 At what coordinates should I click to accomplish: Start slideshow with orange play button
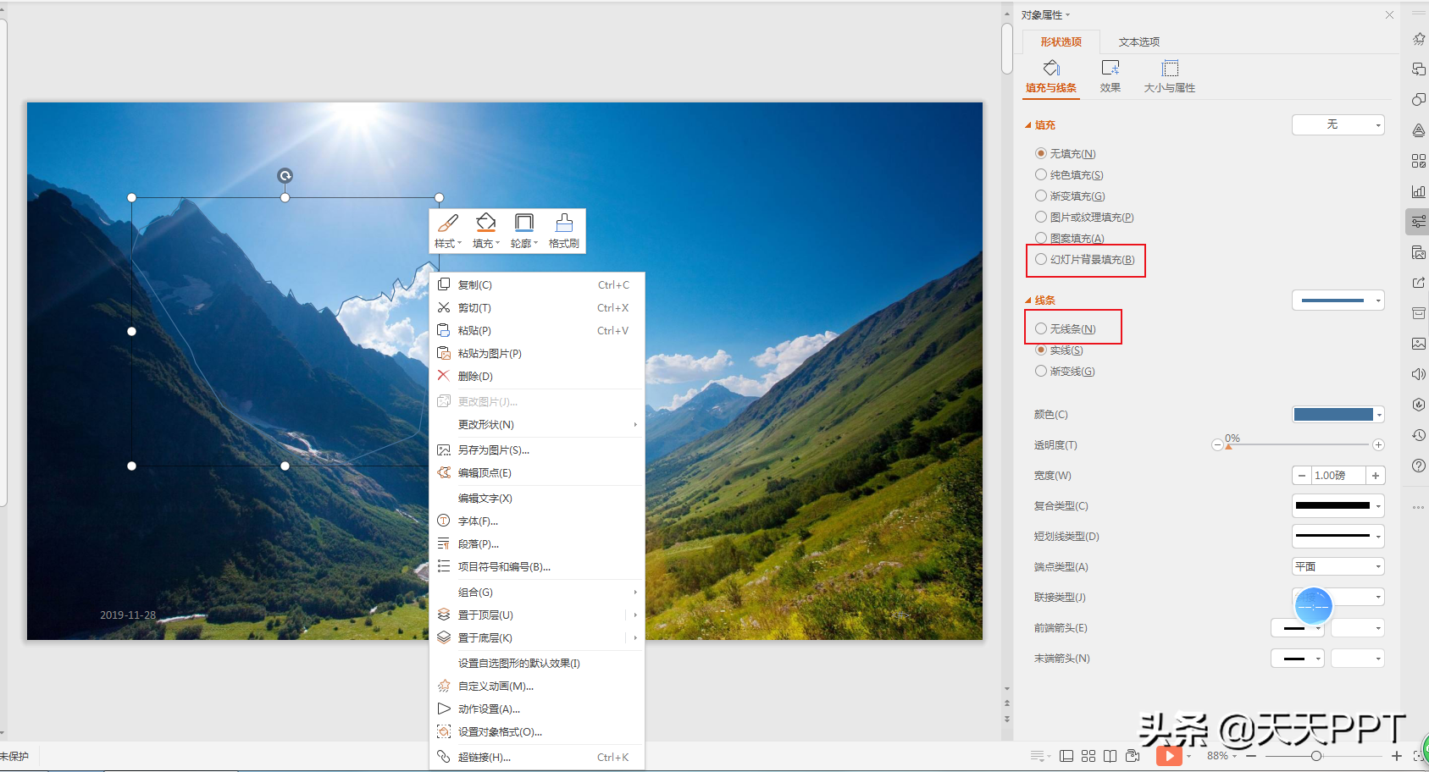point(1169,756)
